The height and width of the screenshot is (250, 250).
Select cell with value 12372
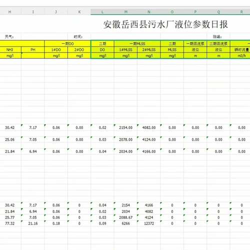[x=149, y=223]
